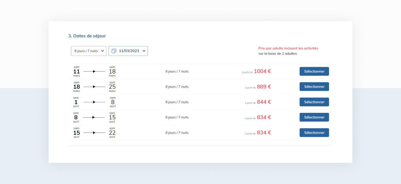The width and height of the screenshot is (401, 184).
Task: Click the 844 € price
Action: coord(264,102)
